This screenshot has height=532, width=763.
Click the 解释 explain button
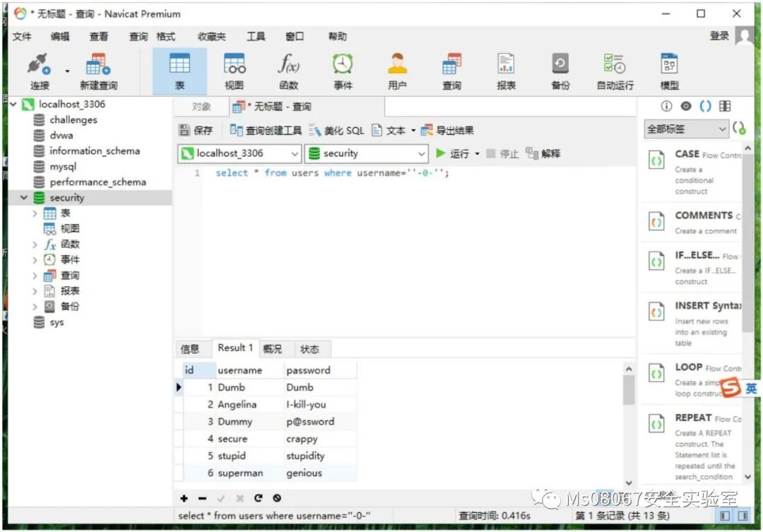pyautogui.click(x=543, y=153)
